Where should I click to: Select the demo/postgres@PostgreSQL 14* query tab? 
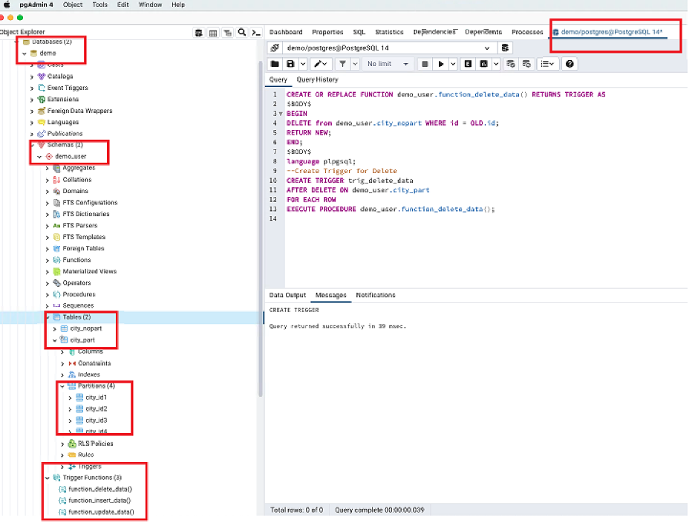click(x=608, y=32)
